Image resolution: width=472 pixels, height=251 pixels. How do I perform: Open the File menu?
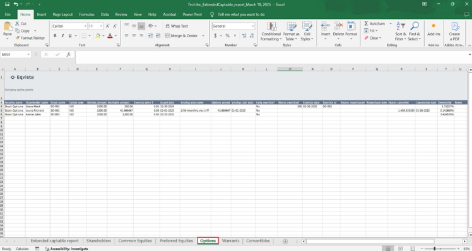(8, 14)
